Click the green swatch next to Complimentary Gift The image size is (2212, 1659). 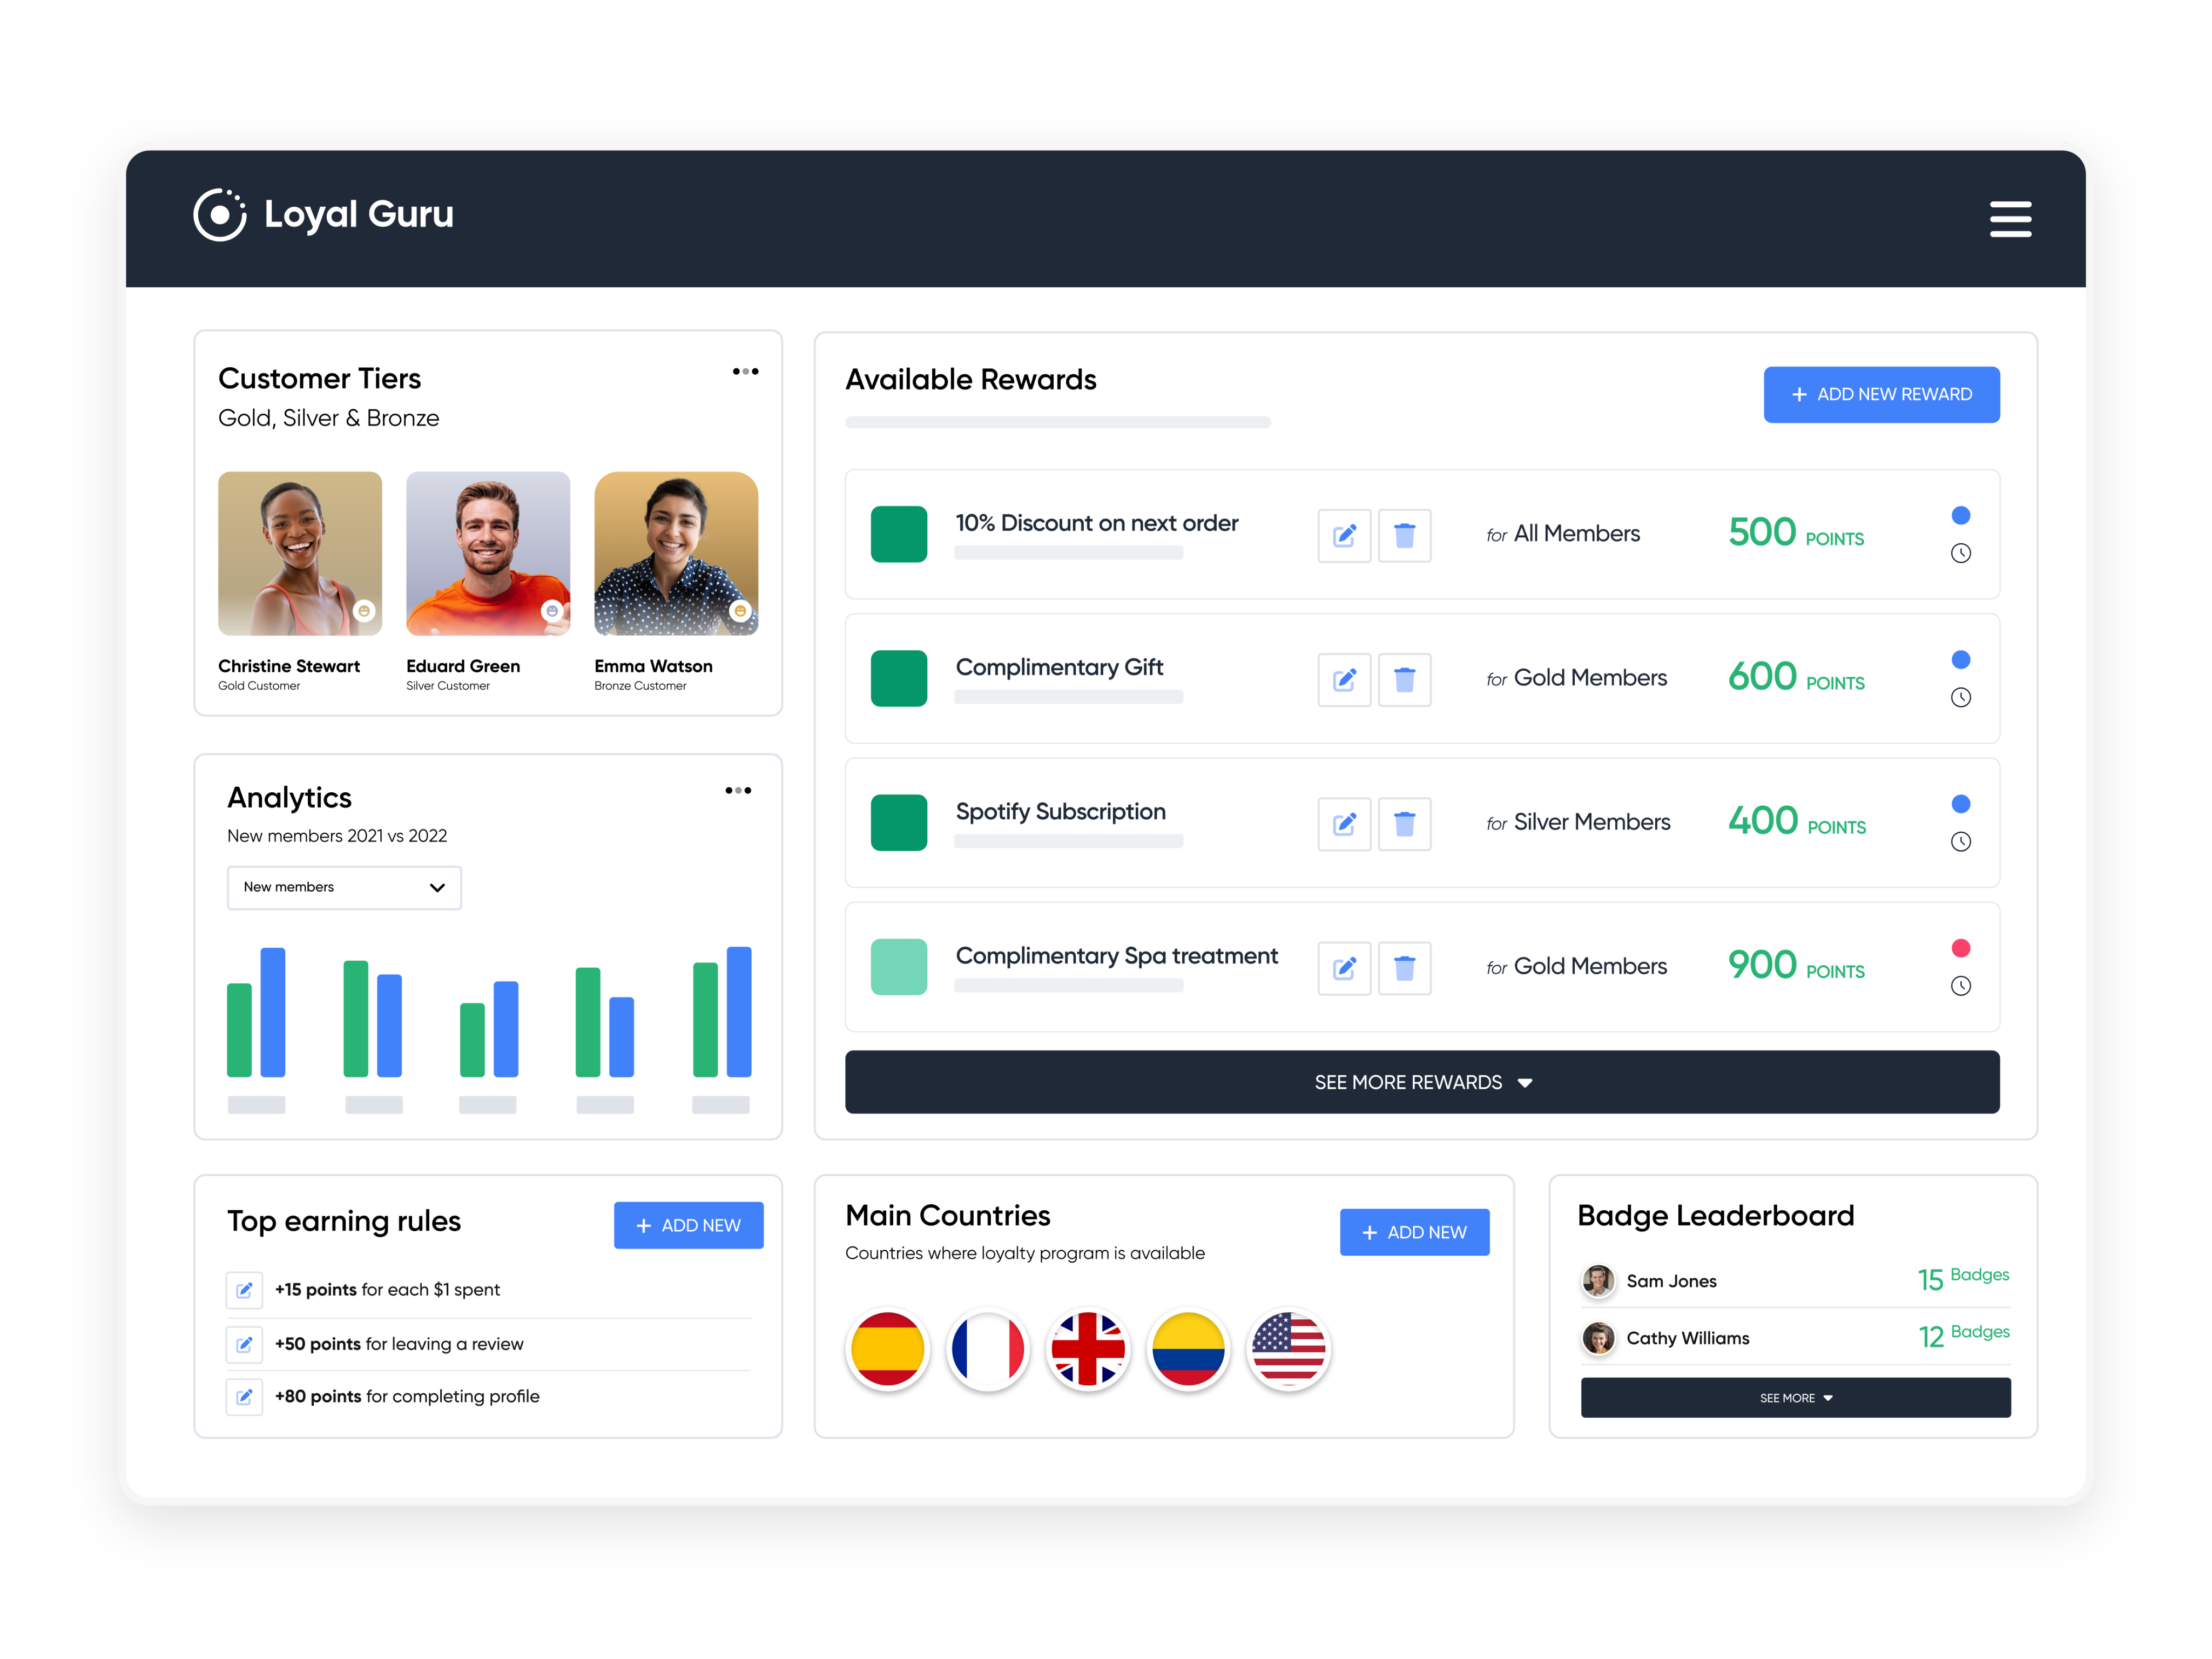coord(898,678)
